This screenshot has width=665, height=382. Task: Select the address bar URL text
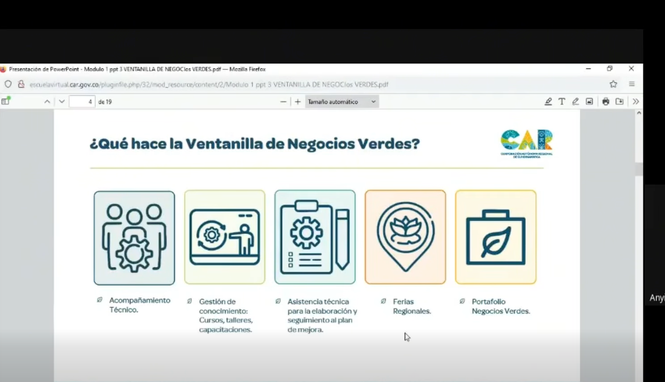tap(219, 84)
